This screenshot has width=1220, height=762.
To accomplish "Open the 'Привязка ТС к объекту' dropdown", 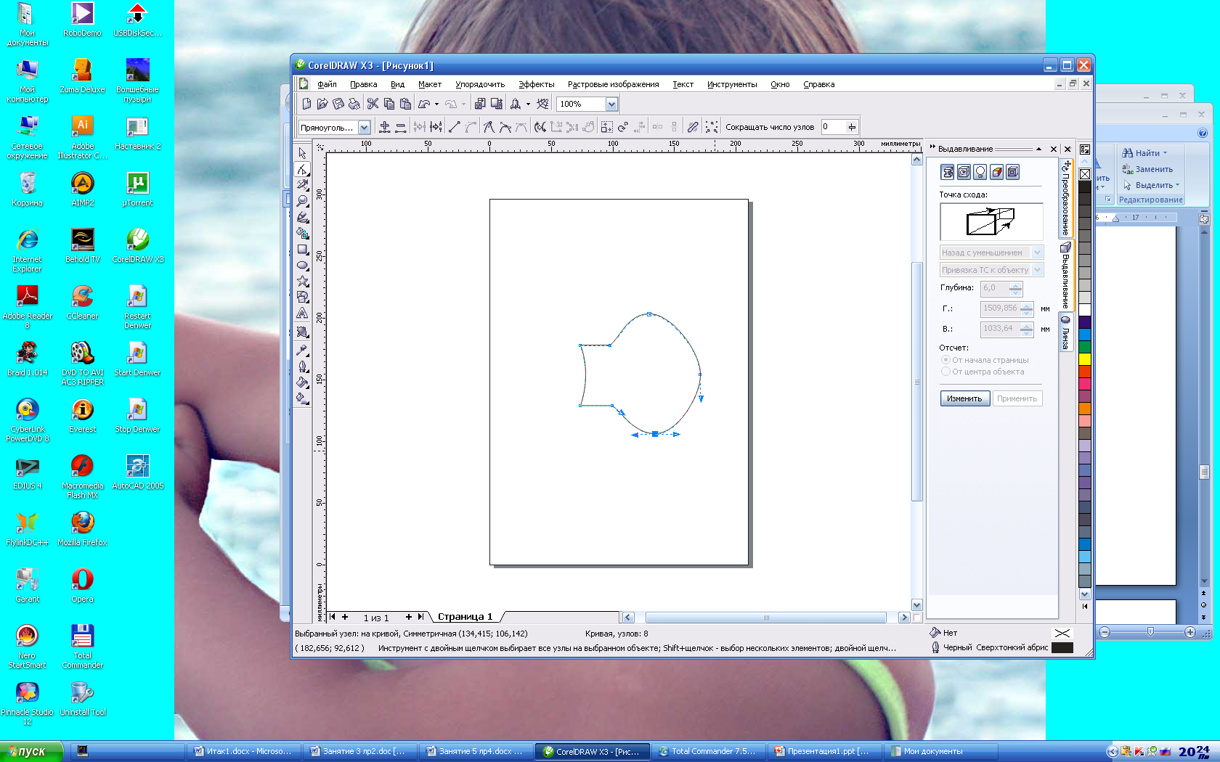I will [x=1038, y=270].
